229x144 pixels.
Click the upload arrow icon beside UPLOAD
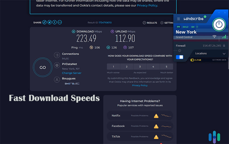tap(112, 31)
